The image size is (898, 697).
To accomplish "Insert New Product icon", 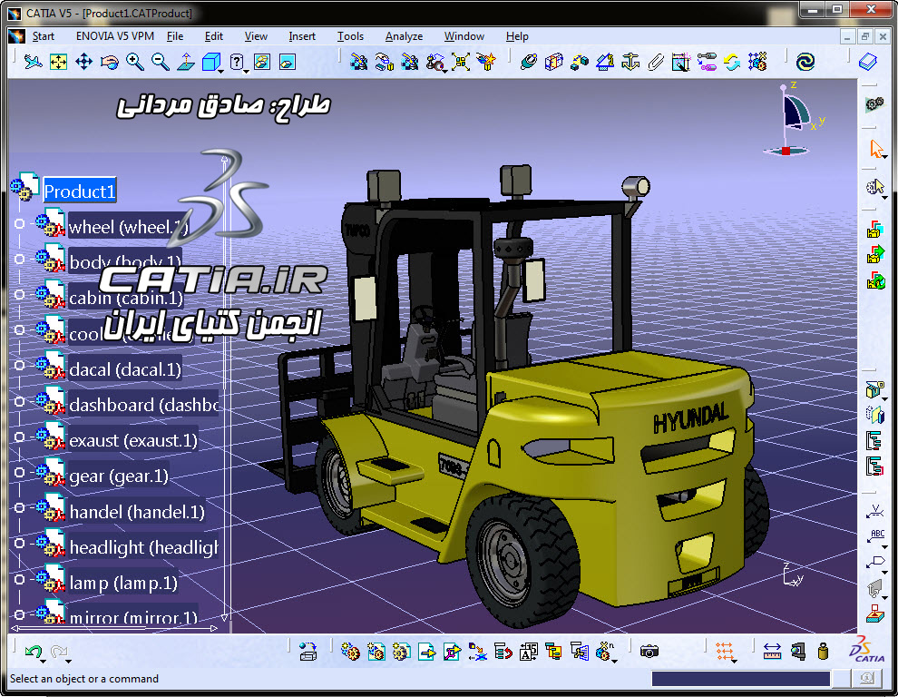I will (376, 651).
